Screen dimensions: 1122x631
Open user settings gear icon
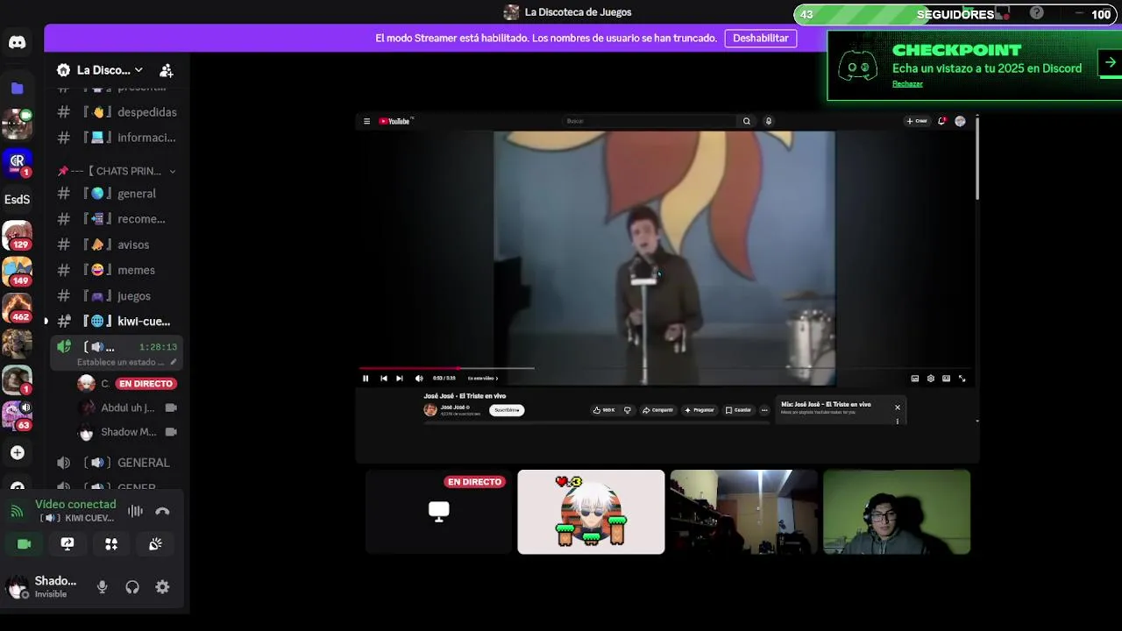pyautogui.click(x=162, y=587)
